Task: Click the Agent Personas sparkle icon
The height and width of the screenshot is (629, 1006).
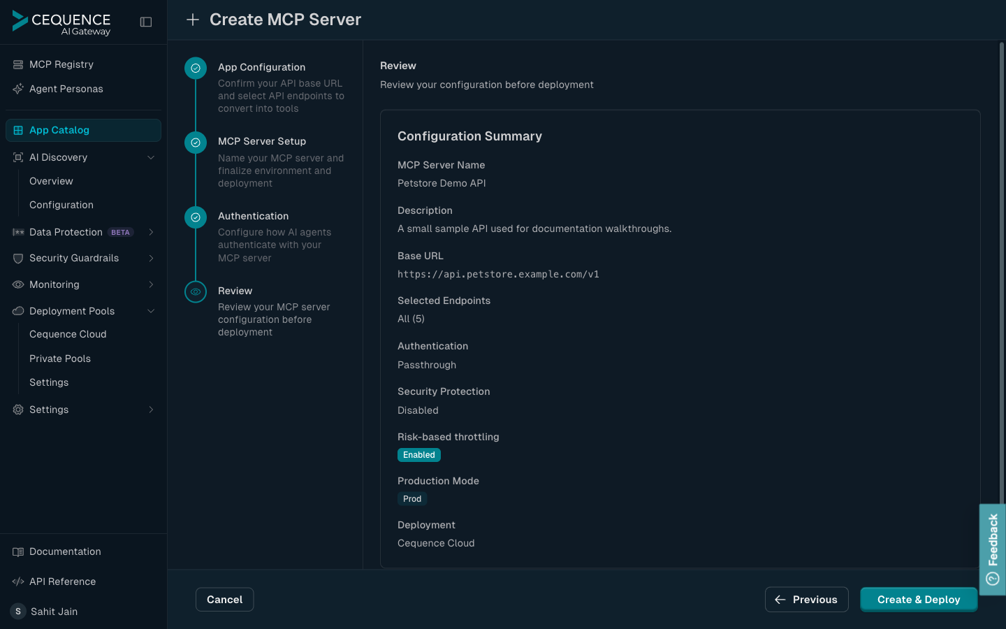Action: point(18,89)
